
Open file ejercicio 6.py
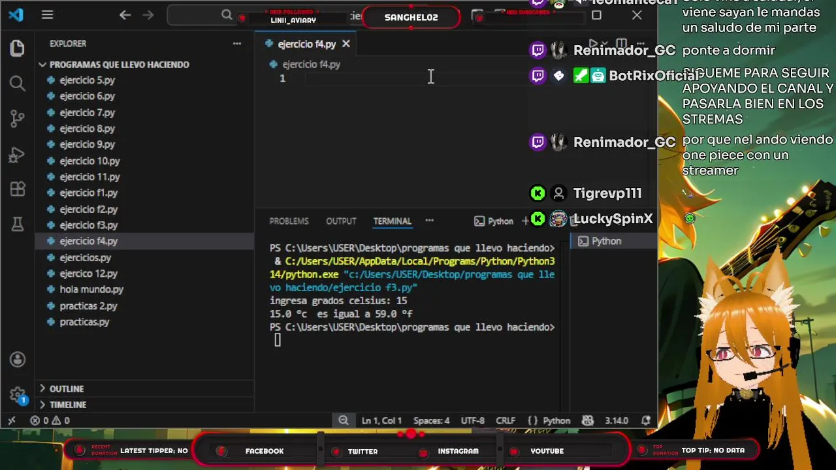tap(87, 96)
